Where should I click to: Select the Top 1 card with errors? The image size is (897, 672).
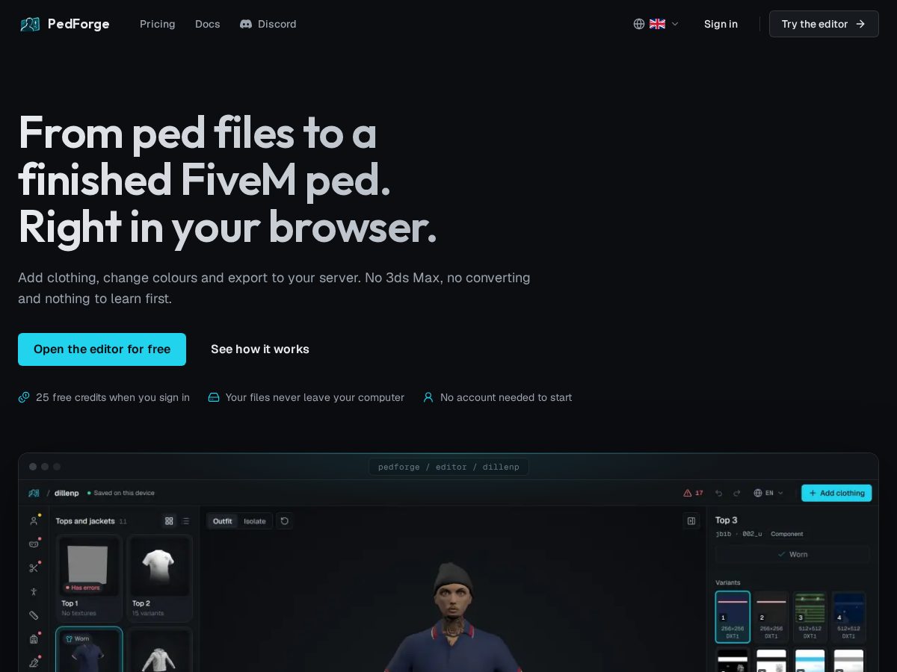[89, 578]
